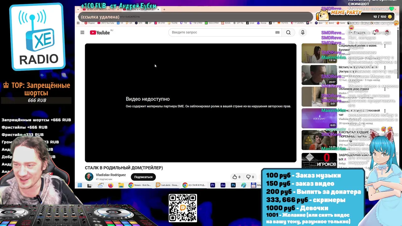
Task: Switch to the АЙСБЕРГ УЖАСОВ ИИ tab
Action: (99, 9)
